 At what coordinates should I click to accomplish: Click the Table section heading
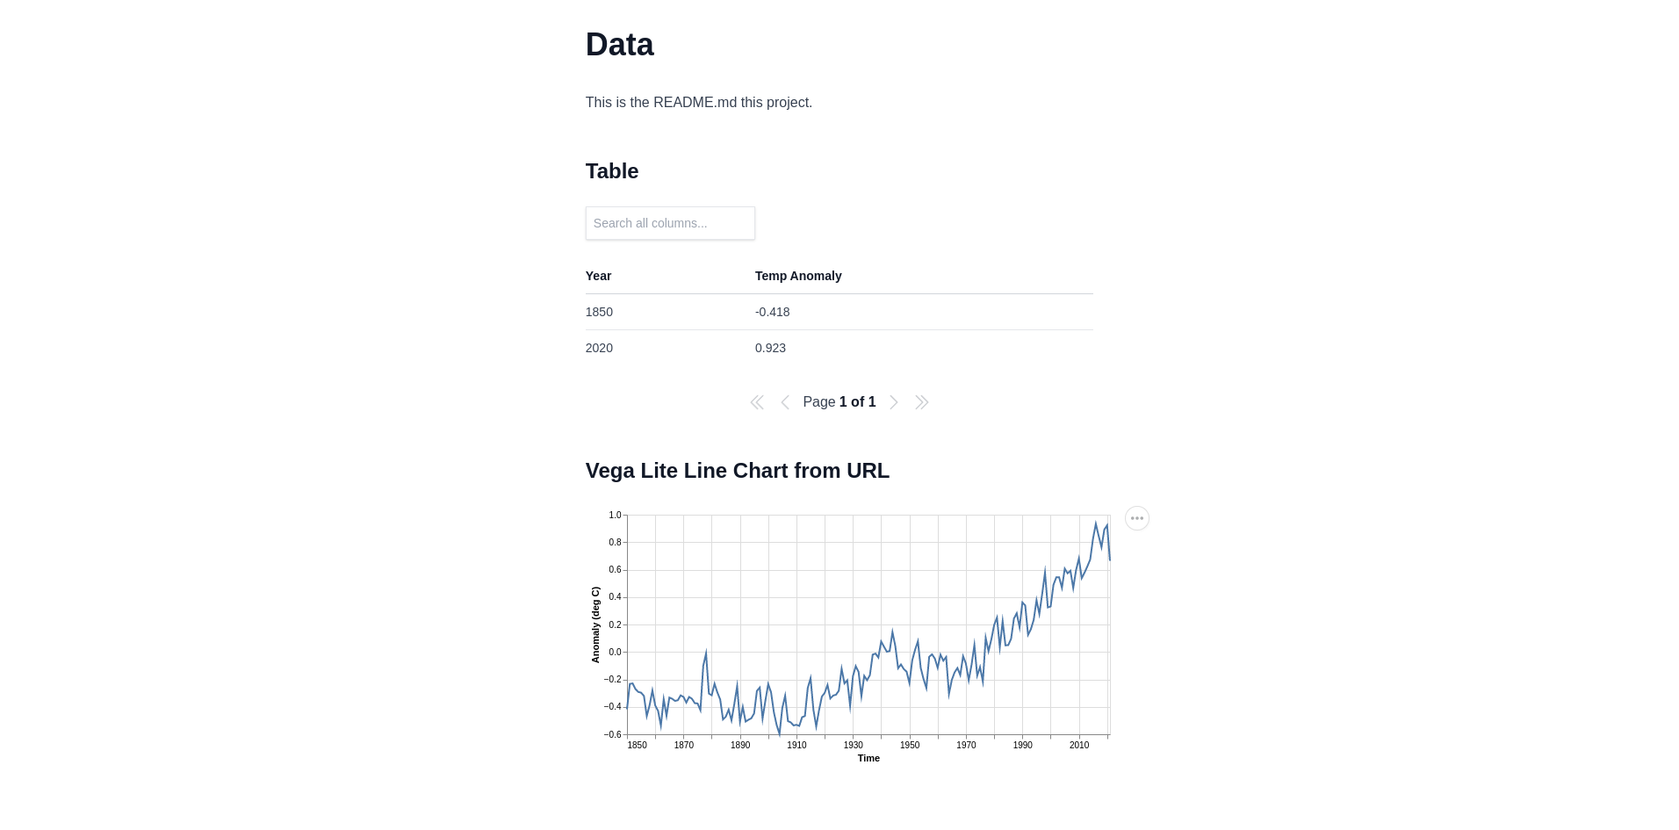(x=611, y=171)
